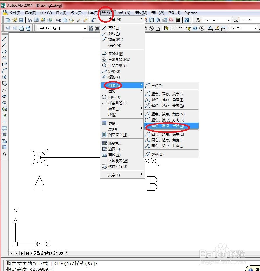Open the 文件(F) menu

point(15,13)
